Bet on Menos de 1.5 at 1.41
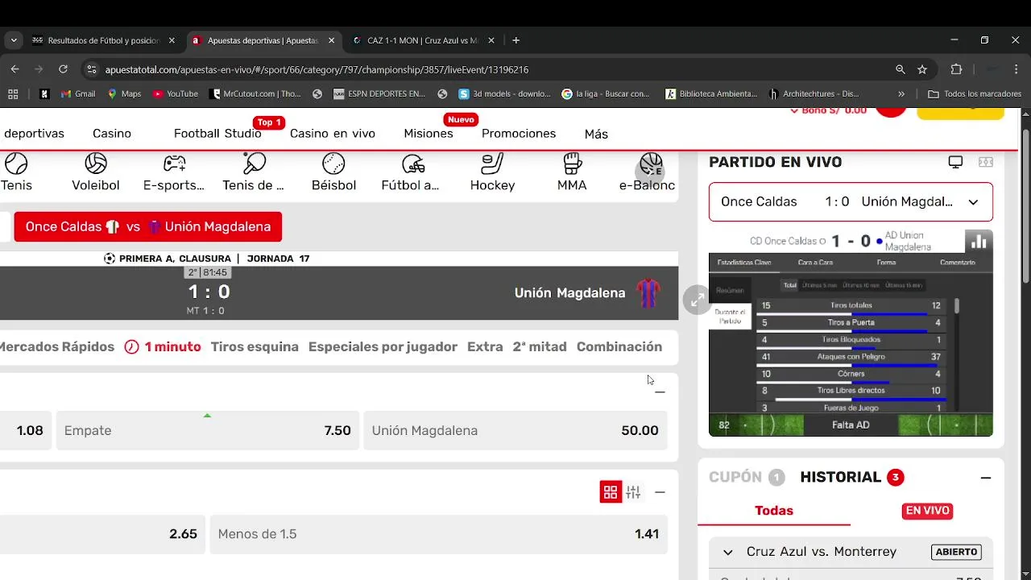Image resolution: width=1031 pixels, height=580 pixels. (x=439, y=534)
